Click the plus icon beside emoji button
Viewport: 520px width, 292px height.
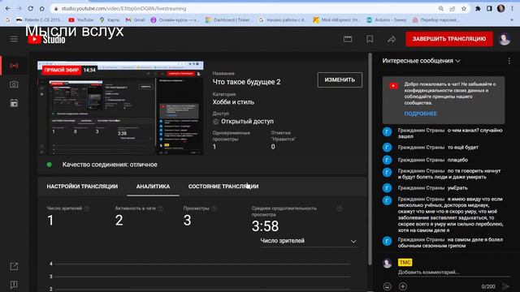[x=403, y=286]
